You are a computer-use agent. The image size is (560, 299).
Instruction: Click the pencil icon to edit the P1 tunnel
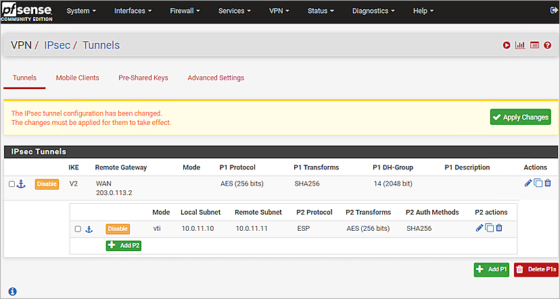[528, 183]
